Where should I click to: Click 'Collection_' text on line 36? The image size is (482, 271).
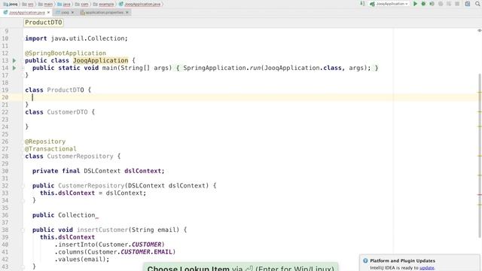click(78, 215)
